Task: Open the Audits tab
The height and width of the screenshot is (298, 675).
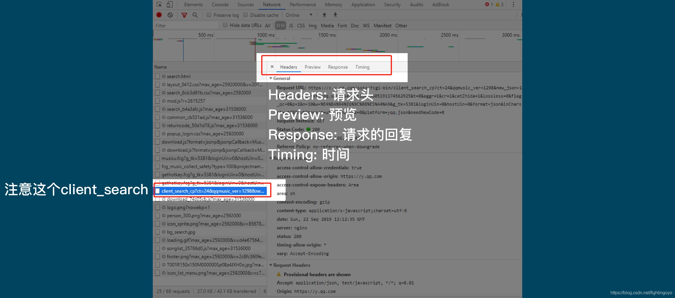Action: [x=417, y=4]
